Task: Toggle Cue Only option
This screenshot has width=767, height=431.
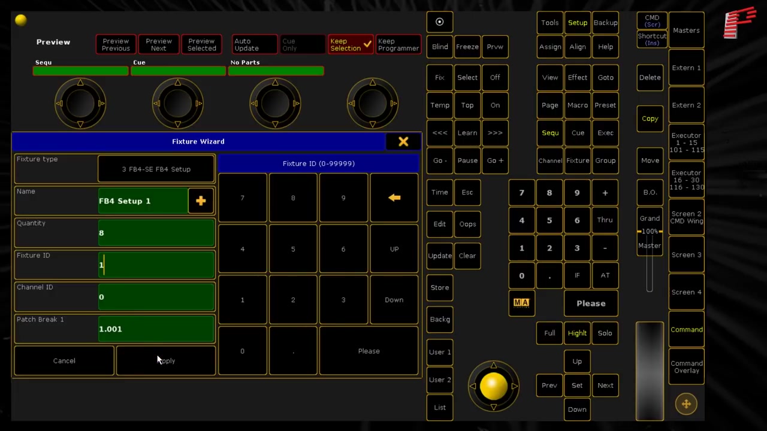Action: [x=303, y=45]
